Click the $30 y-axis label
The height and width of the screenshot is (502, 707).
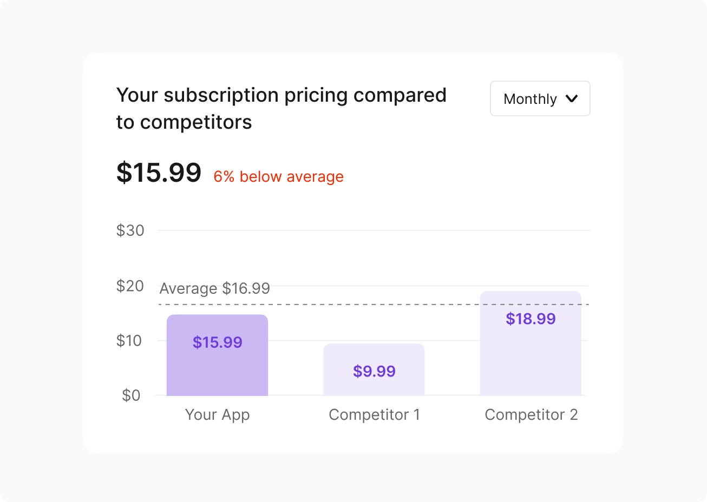click(130, 230)
